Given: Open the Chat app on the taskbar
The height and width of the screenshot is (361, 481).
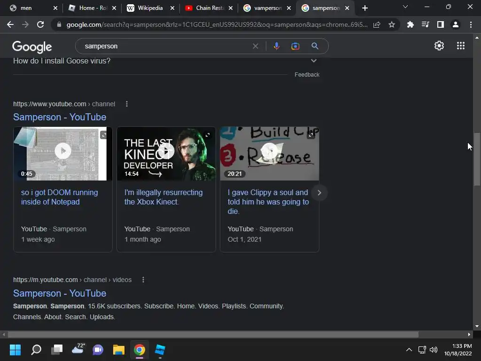Looking at the screenshot, I should coord(98,350).
